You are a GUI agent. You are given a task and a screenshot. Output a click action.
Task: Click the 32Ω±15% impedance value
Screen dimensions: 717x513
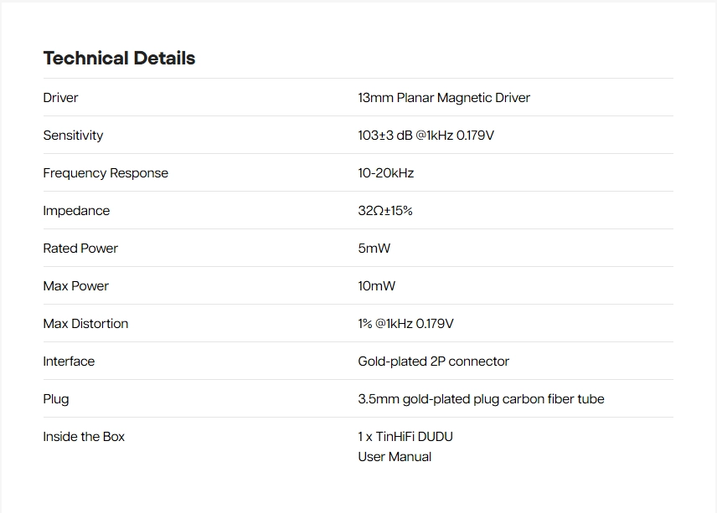tap(384, 211)
